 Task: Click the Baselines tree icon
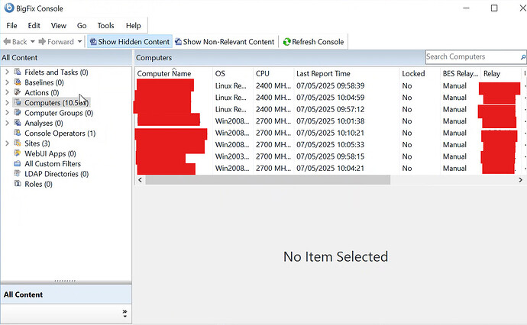(x=18, y=82)
